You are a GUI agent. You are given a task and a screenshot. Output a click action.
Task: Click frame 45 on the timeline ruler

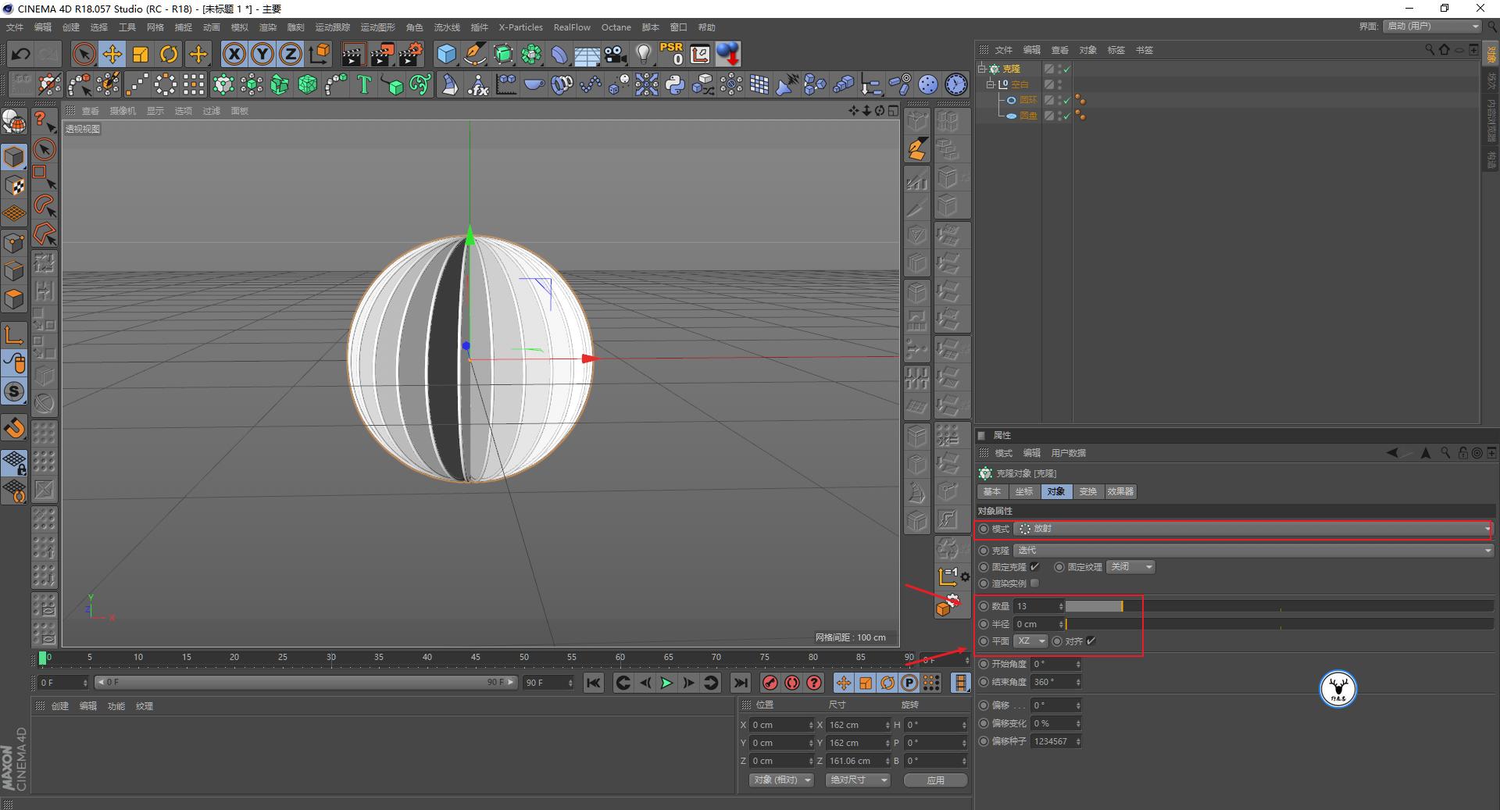point(474,658)
